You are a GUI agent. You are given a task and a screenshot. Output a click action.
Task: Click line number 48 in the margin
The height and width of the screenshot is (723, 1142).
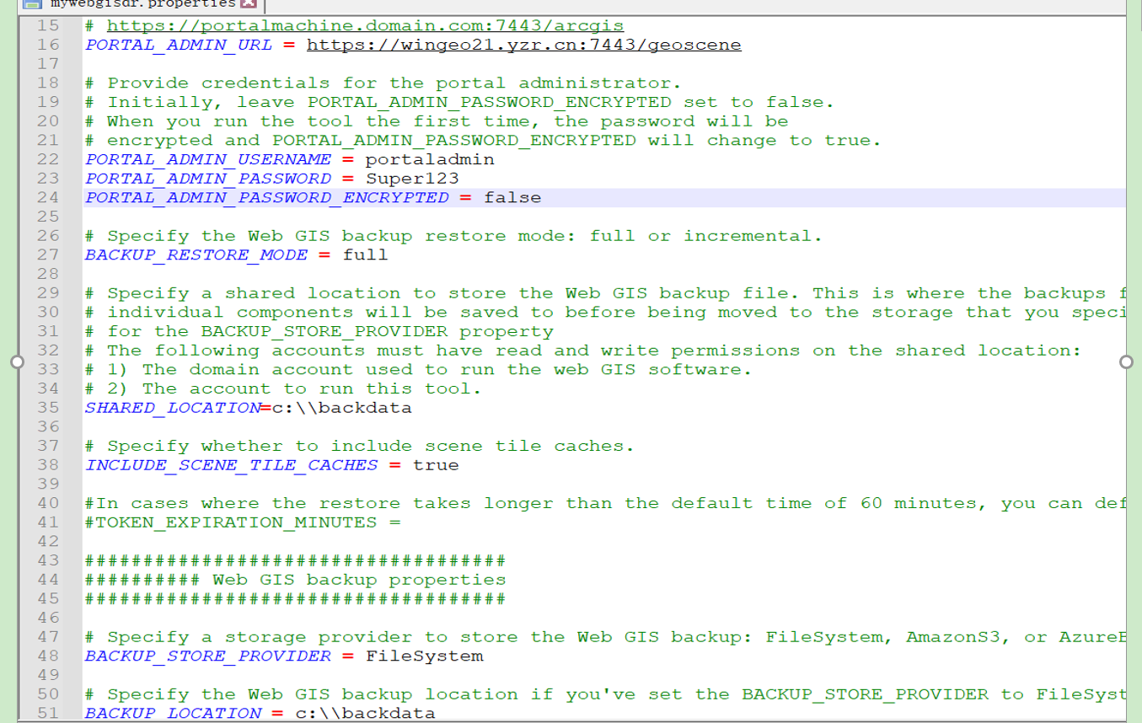pyautogui.click(x=48, y=656)
